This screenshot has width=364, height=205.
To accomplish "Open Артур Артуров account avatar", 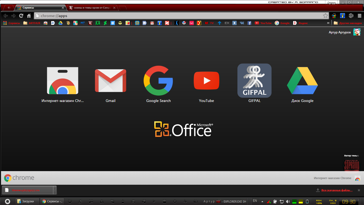I will [357, 32].
